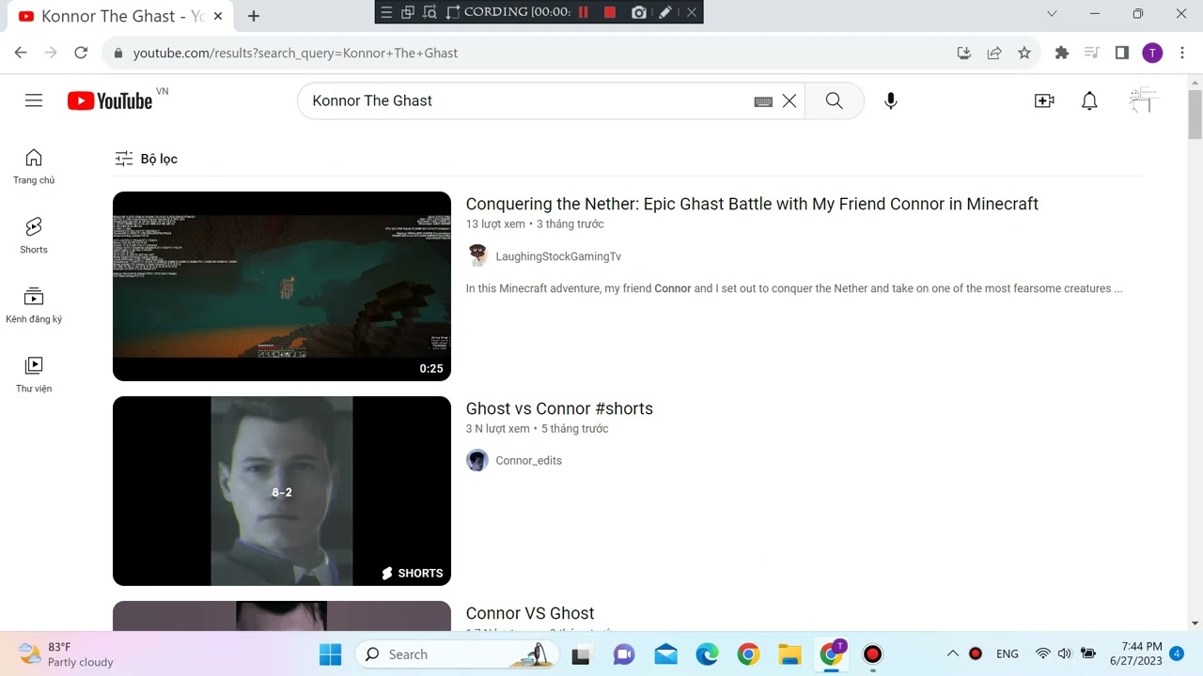Go to Trang chủ in sidebar
Viewport: 1203px width, 676px height.
34,166
